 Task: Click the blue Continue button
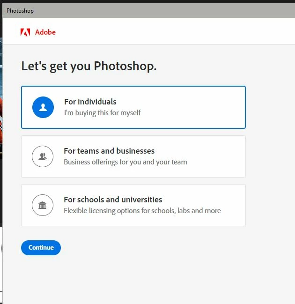coord(41,248)
